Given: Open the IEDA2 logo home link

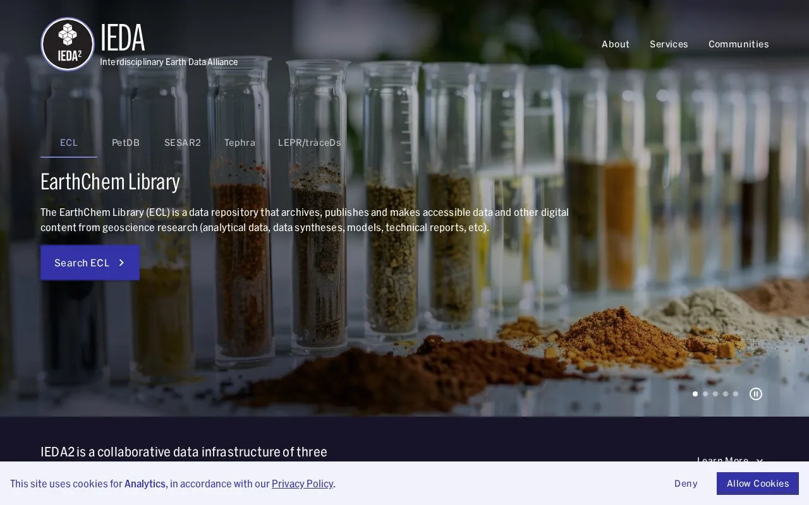Looking at the screenshot, I should coord(68,44).
